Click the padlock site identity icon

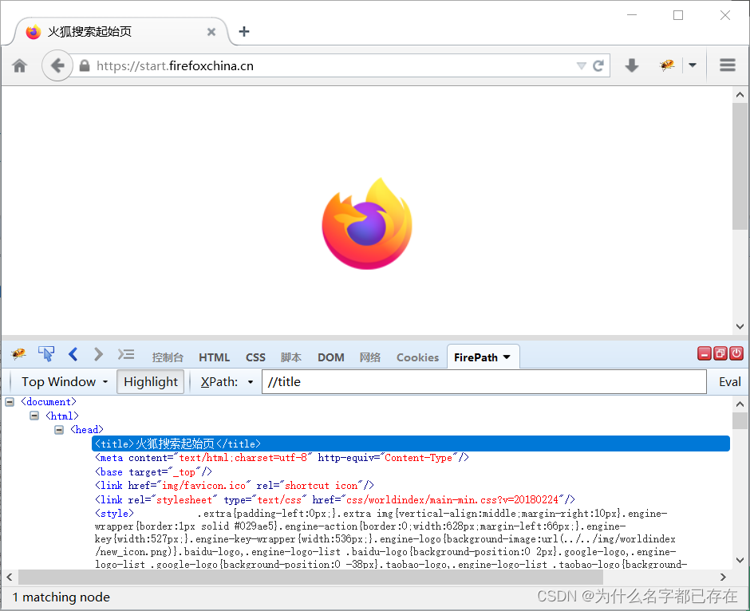(85, 65)
